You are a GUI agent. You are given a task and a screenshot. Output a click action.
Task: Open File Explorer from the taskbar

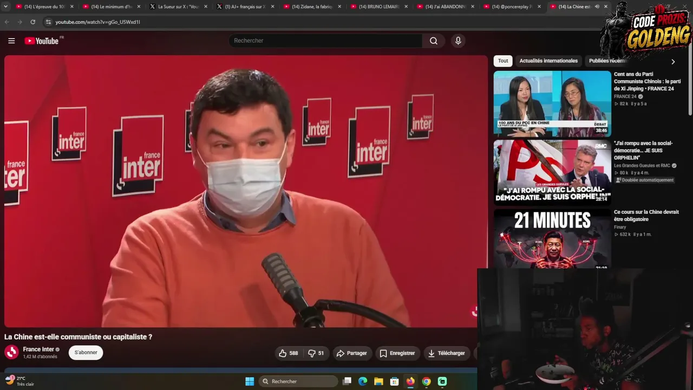(378, 381)
